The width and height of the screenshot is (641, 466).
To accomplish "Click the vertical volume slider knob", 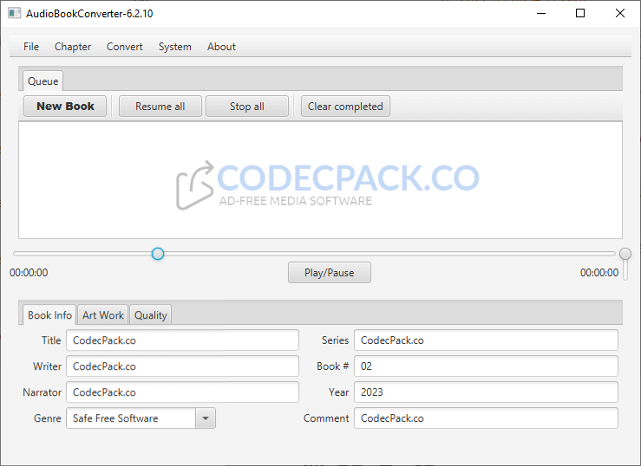I will coord(625,254).
